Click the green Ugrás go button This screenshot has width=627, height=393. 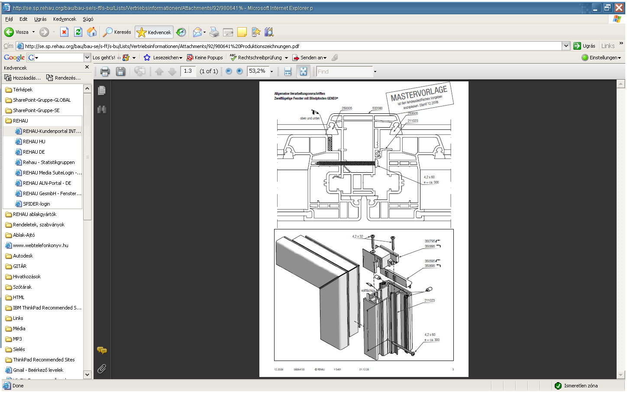coord(584,46)
